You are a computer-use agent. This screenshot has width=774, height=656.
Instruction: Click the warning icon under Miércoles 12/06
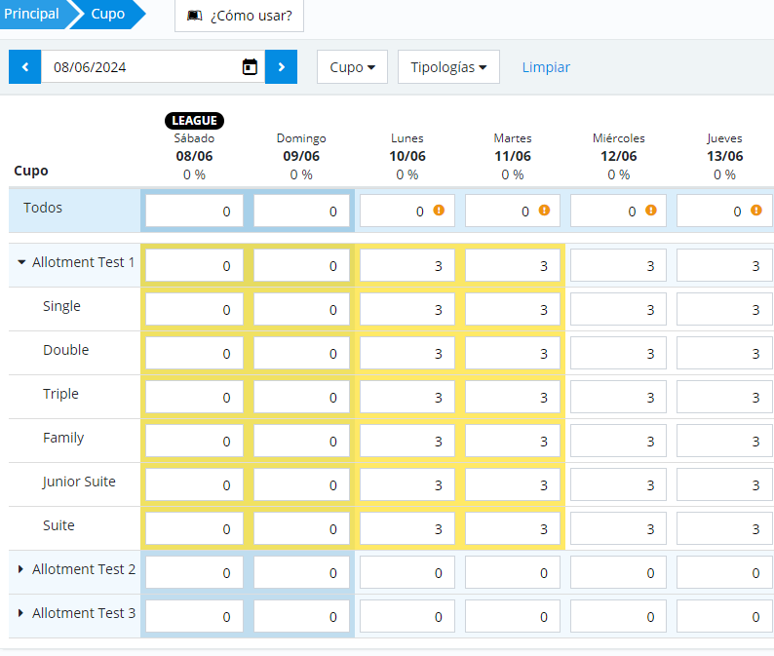650,211
